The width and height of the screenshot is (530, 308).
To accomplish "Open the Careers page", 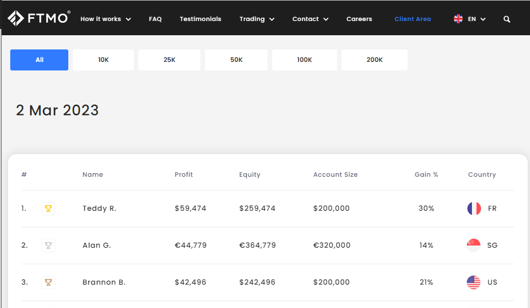I will pos(359,19).
